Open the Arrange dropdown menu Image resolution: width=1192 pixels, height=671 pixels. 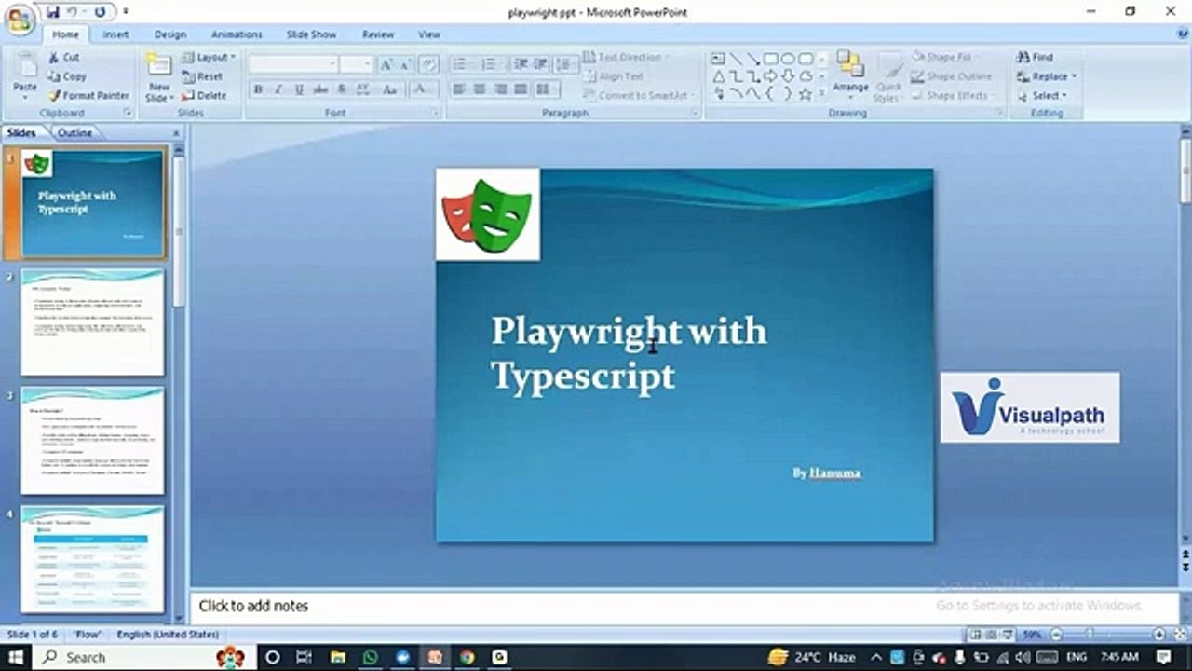coord(850,75)
